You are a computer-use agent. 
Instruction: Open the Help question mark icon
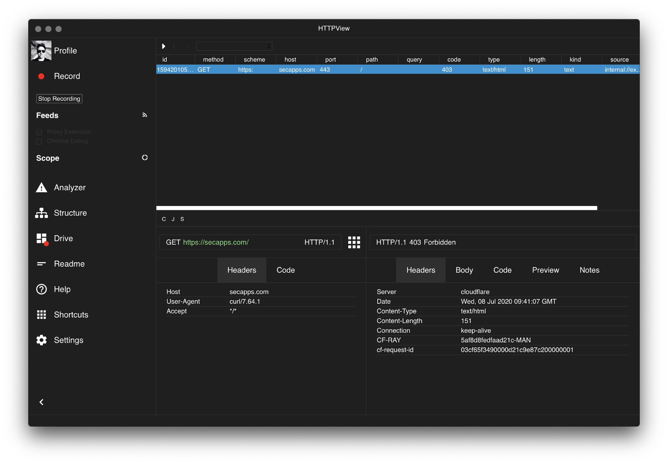41,289
